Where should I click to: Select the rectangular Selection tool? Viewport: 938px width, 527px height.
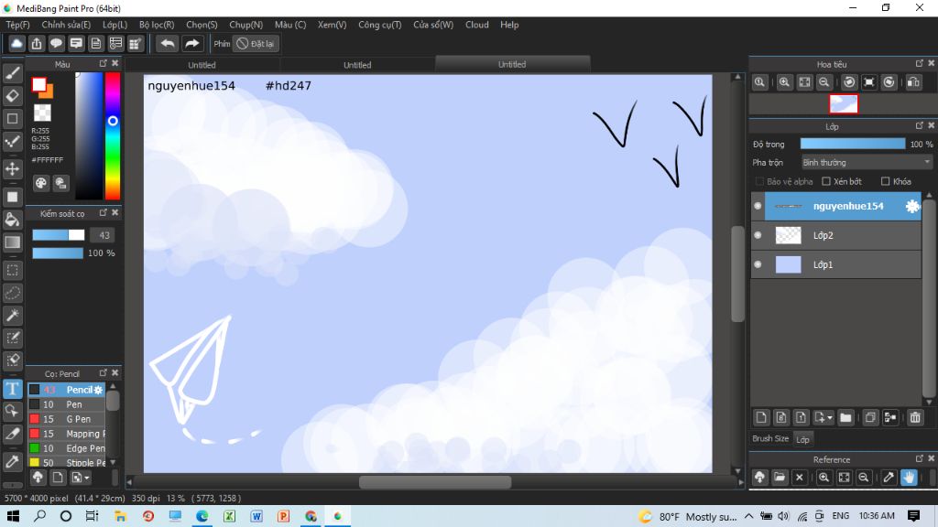point(13,270)
